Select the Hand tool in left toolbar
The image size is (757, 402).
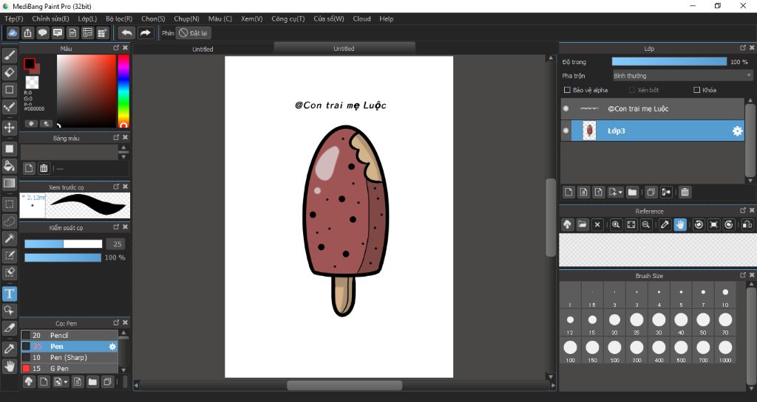[x=9, y=366]
